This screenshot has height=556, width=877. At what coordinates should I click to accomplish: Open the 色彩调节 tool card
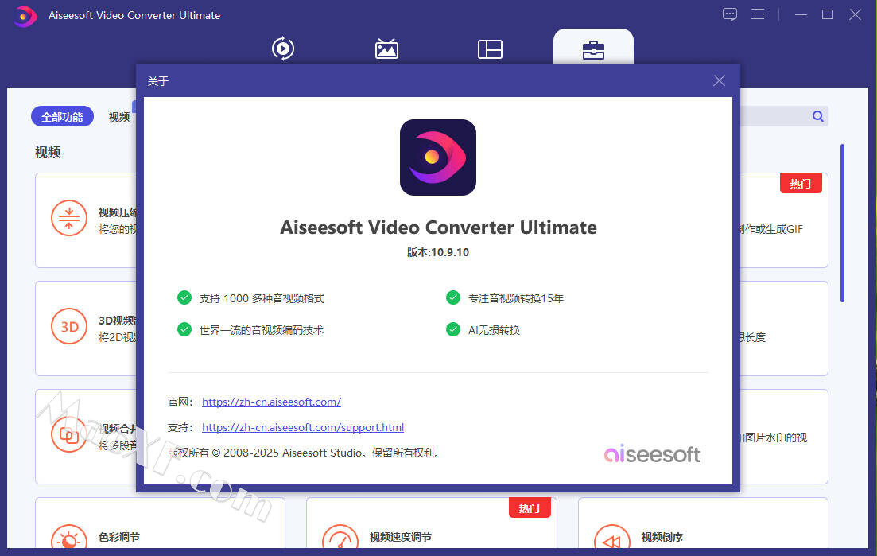coord(160,523)
